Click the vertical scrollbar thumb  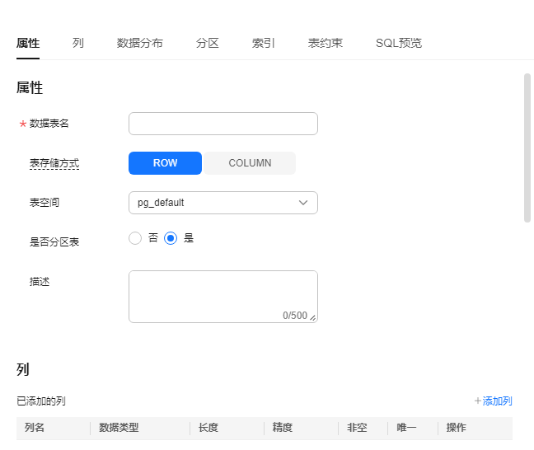527,148
